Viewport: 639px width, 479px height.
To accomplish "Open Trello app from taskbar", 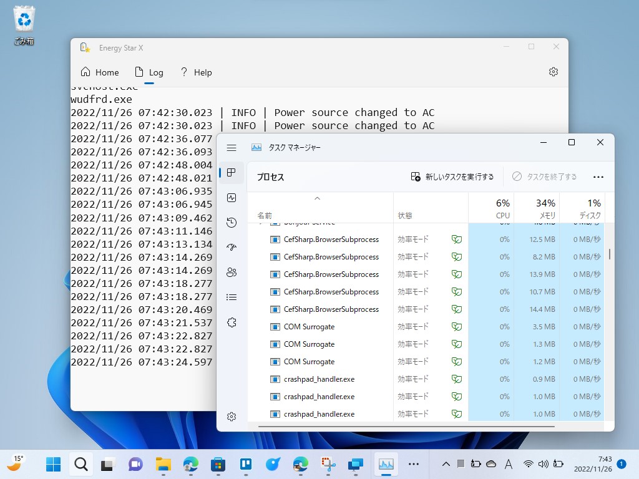I will 246,464.
